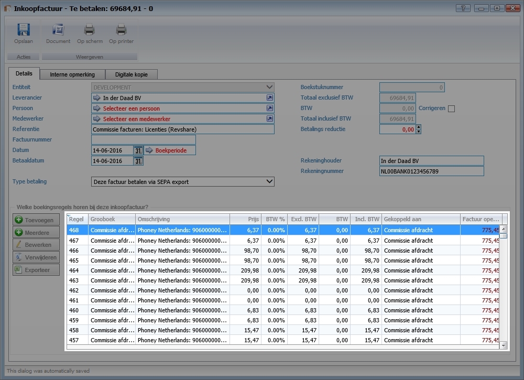Open the Type betaling dropdown
Image resolution: width=524 pixels, height=380 pixels.
pyautogui.click(x=269, y=182)
